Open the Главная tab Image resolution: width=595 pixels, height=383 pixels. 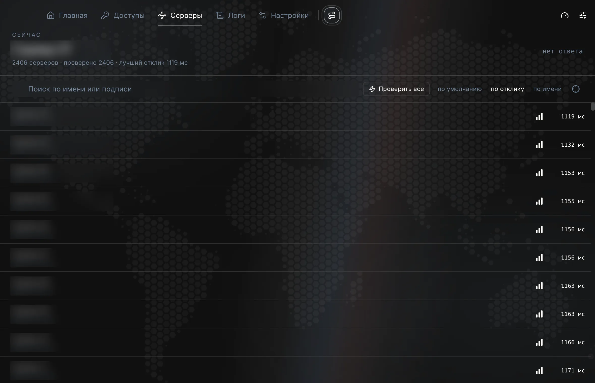coord(67,15)
